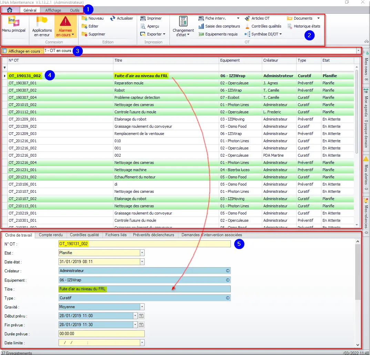The width and height of the screenshot is (370, 355).
Task: Sort by N° OT column header
Action: tap(60, 60)
